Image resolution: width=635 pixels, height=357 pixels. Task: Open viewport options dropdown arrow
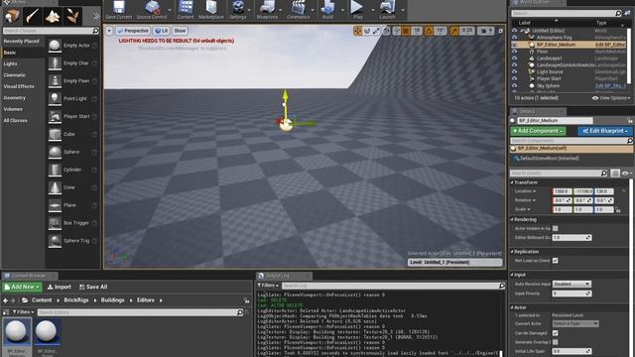click(x=109, y=31)
